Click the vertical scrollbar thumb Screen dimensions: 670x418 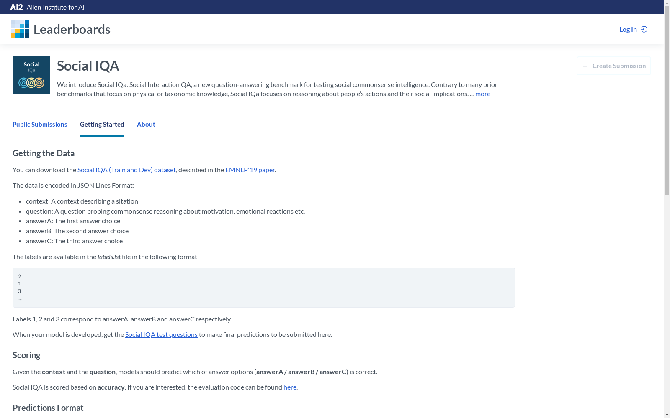(x=667, y=100)
